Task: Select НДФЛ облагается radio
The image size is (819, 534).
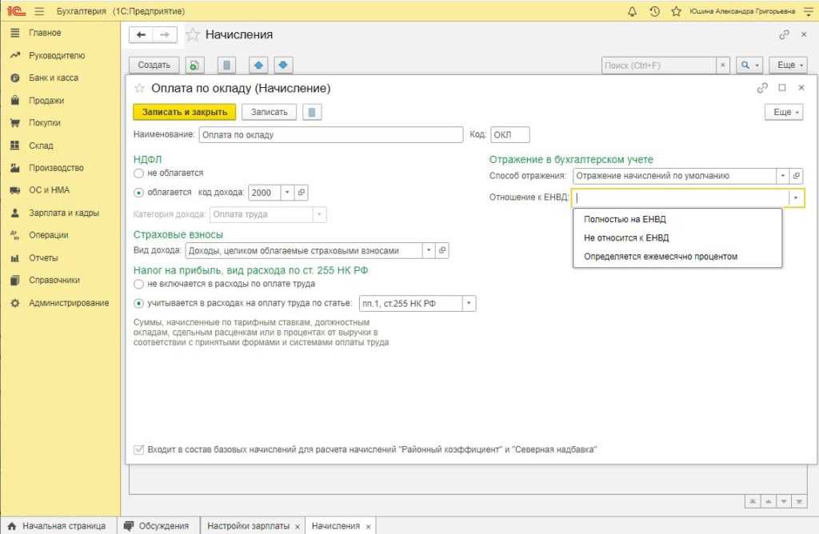Action: tap(138, 193)
